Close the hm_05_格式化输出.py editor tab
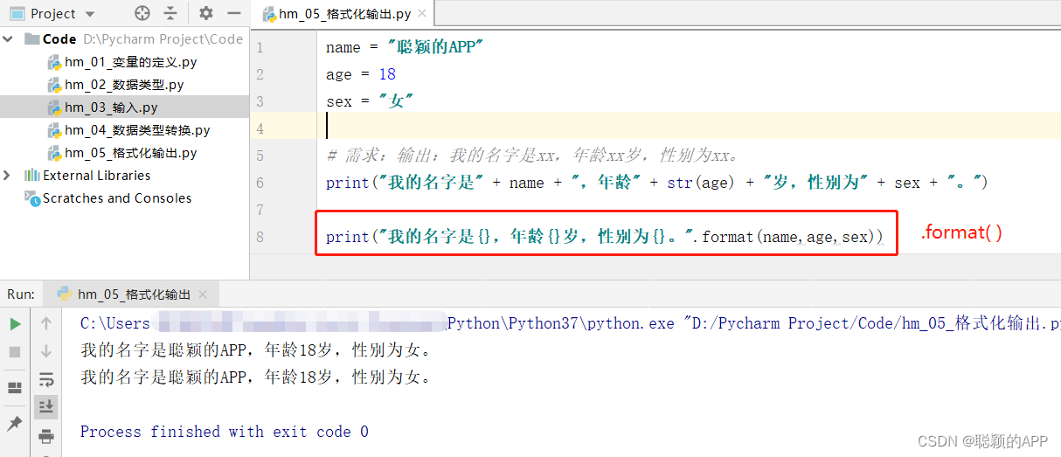1061x457 pixels. [422, 14]
